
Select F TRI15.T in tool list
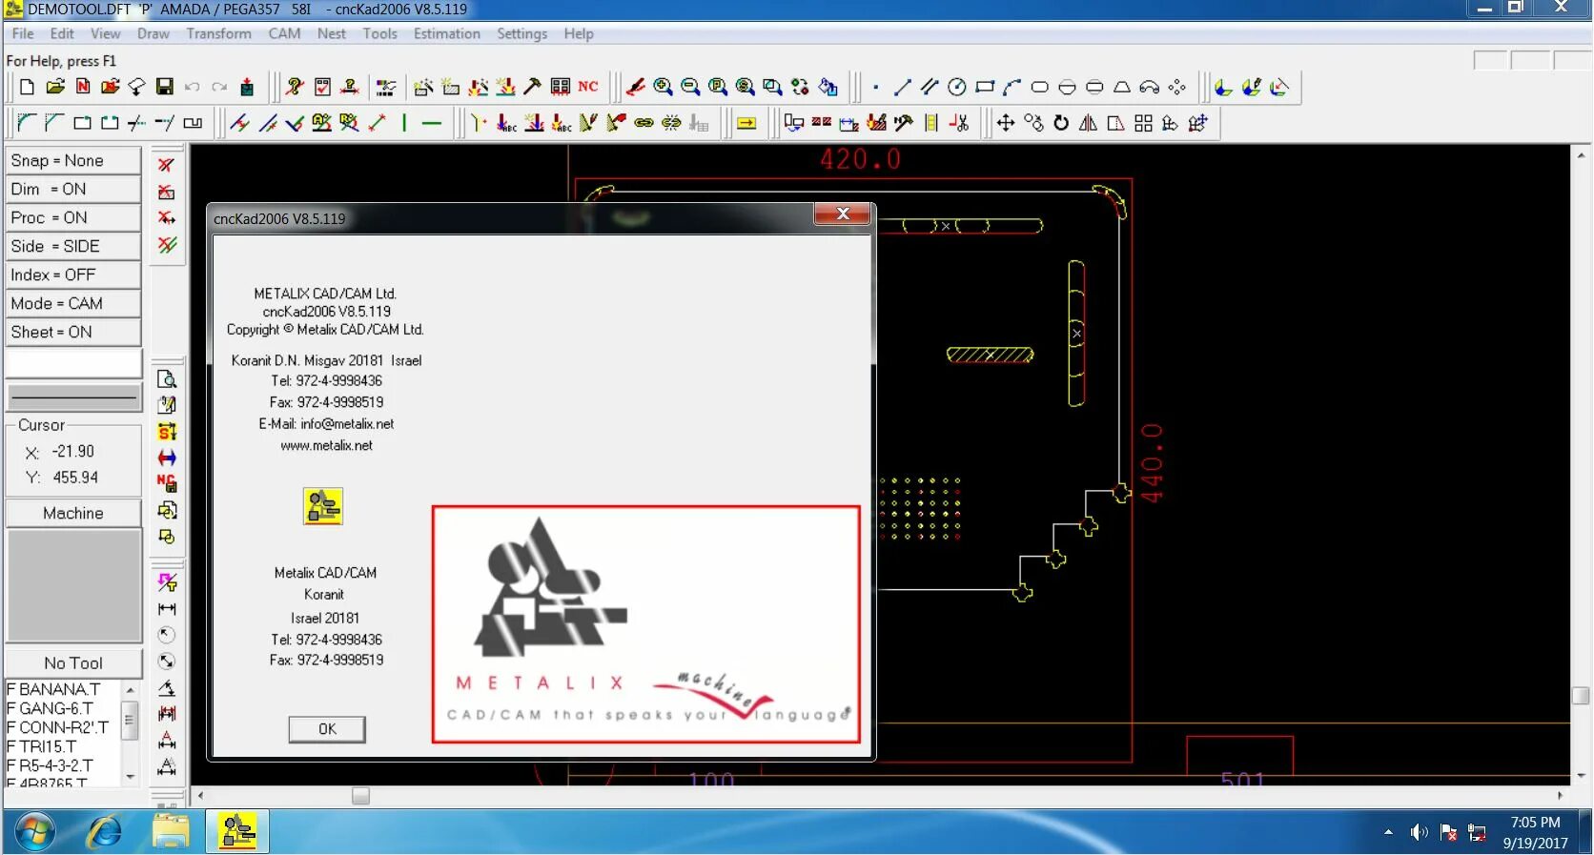tap(42, 746)
